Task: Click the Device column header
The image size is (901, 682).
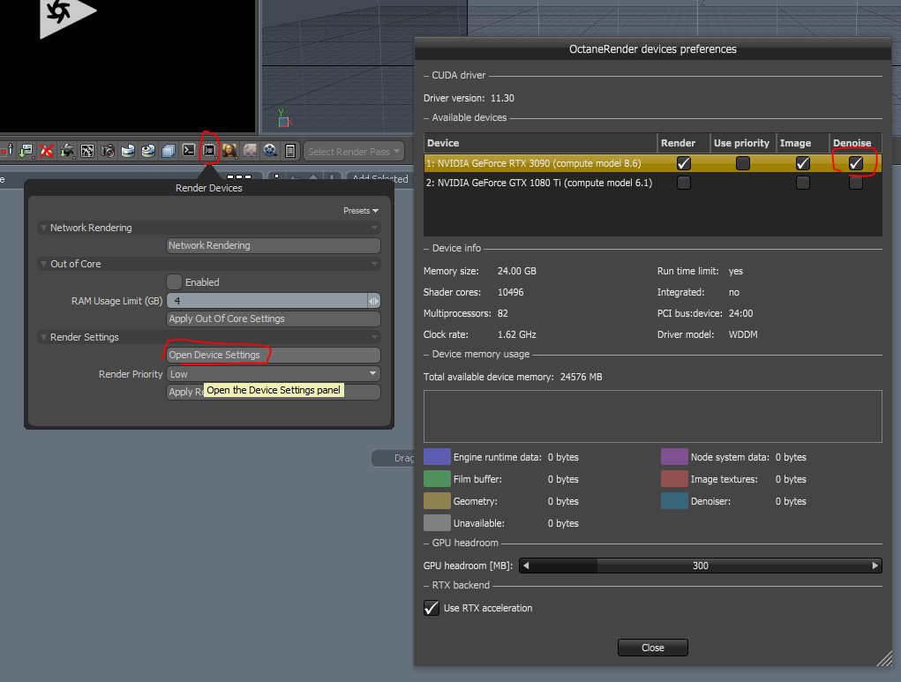Action: 540,143
